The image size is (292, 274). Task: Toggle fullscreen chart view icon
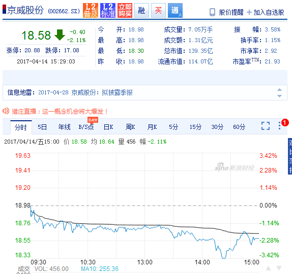click(x=266, y=126)
